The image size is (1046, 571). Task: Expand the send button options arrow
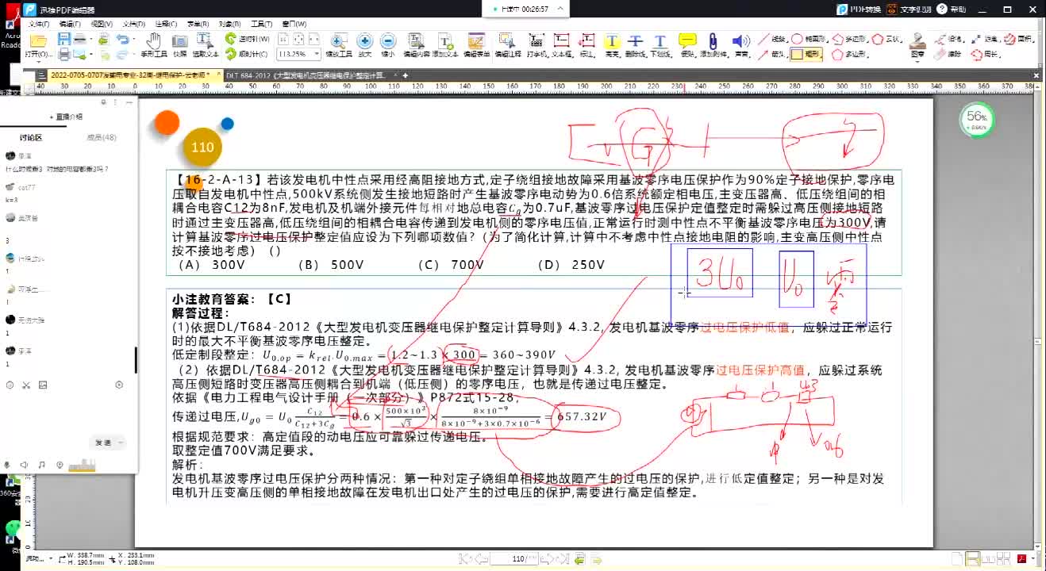coord(121,443)
